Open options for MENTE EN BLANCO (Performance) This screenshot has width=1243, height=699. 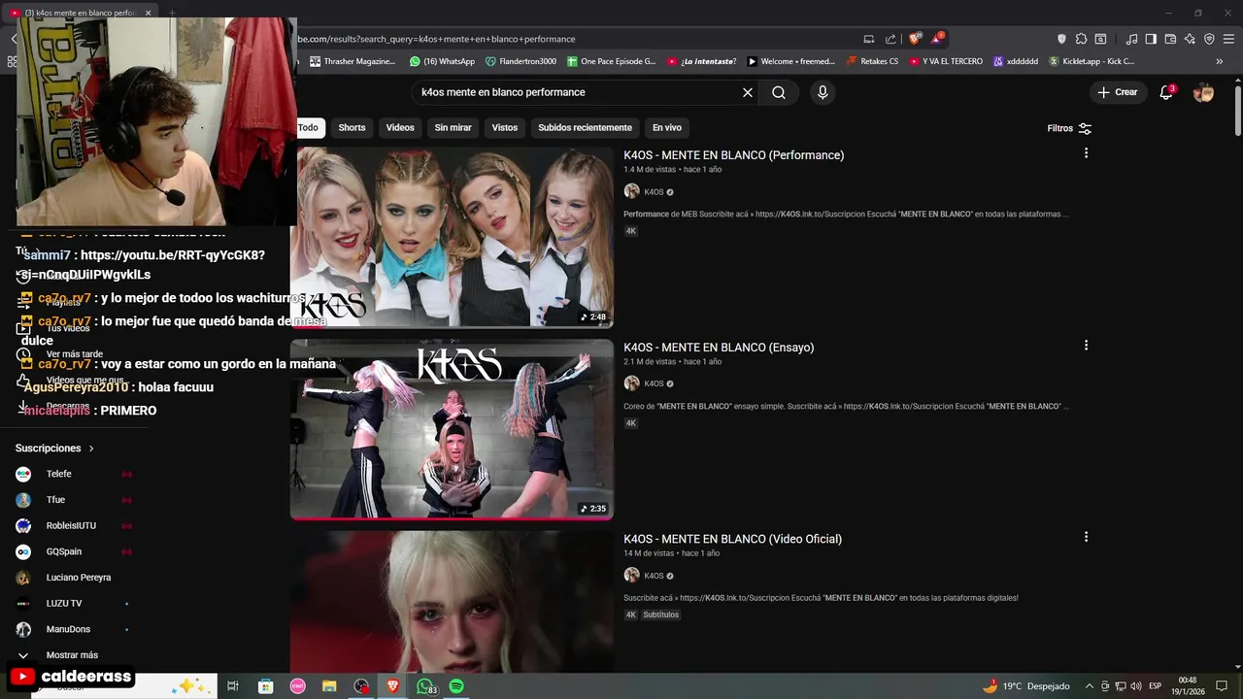pos(1086,153)
